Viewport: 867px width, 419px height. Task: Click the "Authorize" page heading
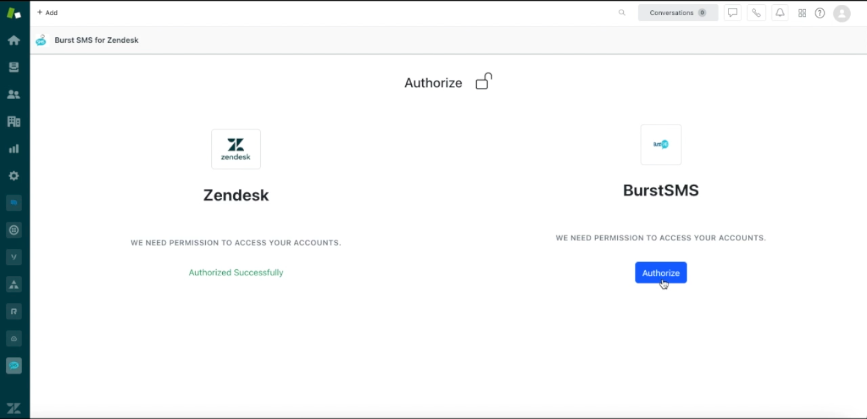click(x=433, y=83)
